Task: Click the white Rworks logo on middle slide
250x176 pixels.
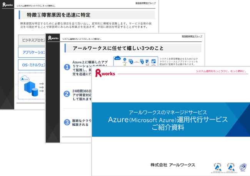Action: click(x=53, y=38)
